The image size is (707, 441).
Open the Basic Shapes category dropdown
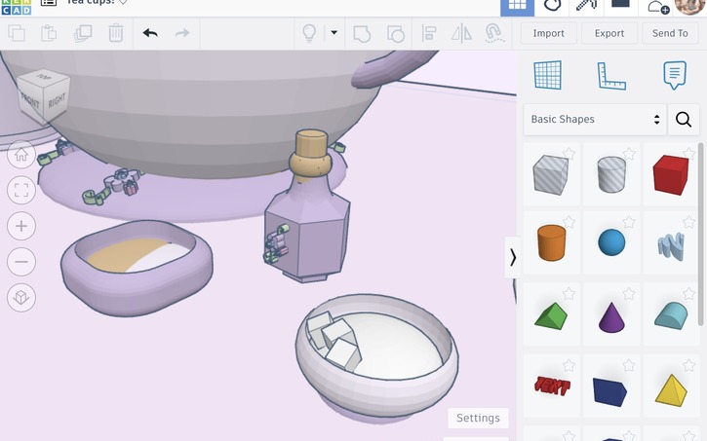(595, 119)
